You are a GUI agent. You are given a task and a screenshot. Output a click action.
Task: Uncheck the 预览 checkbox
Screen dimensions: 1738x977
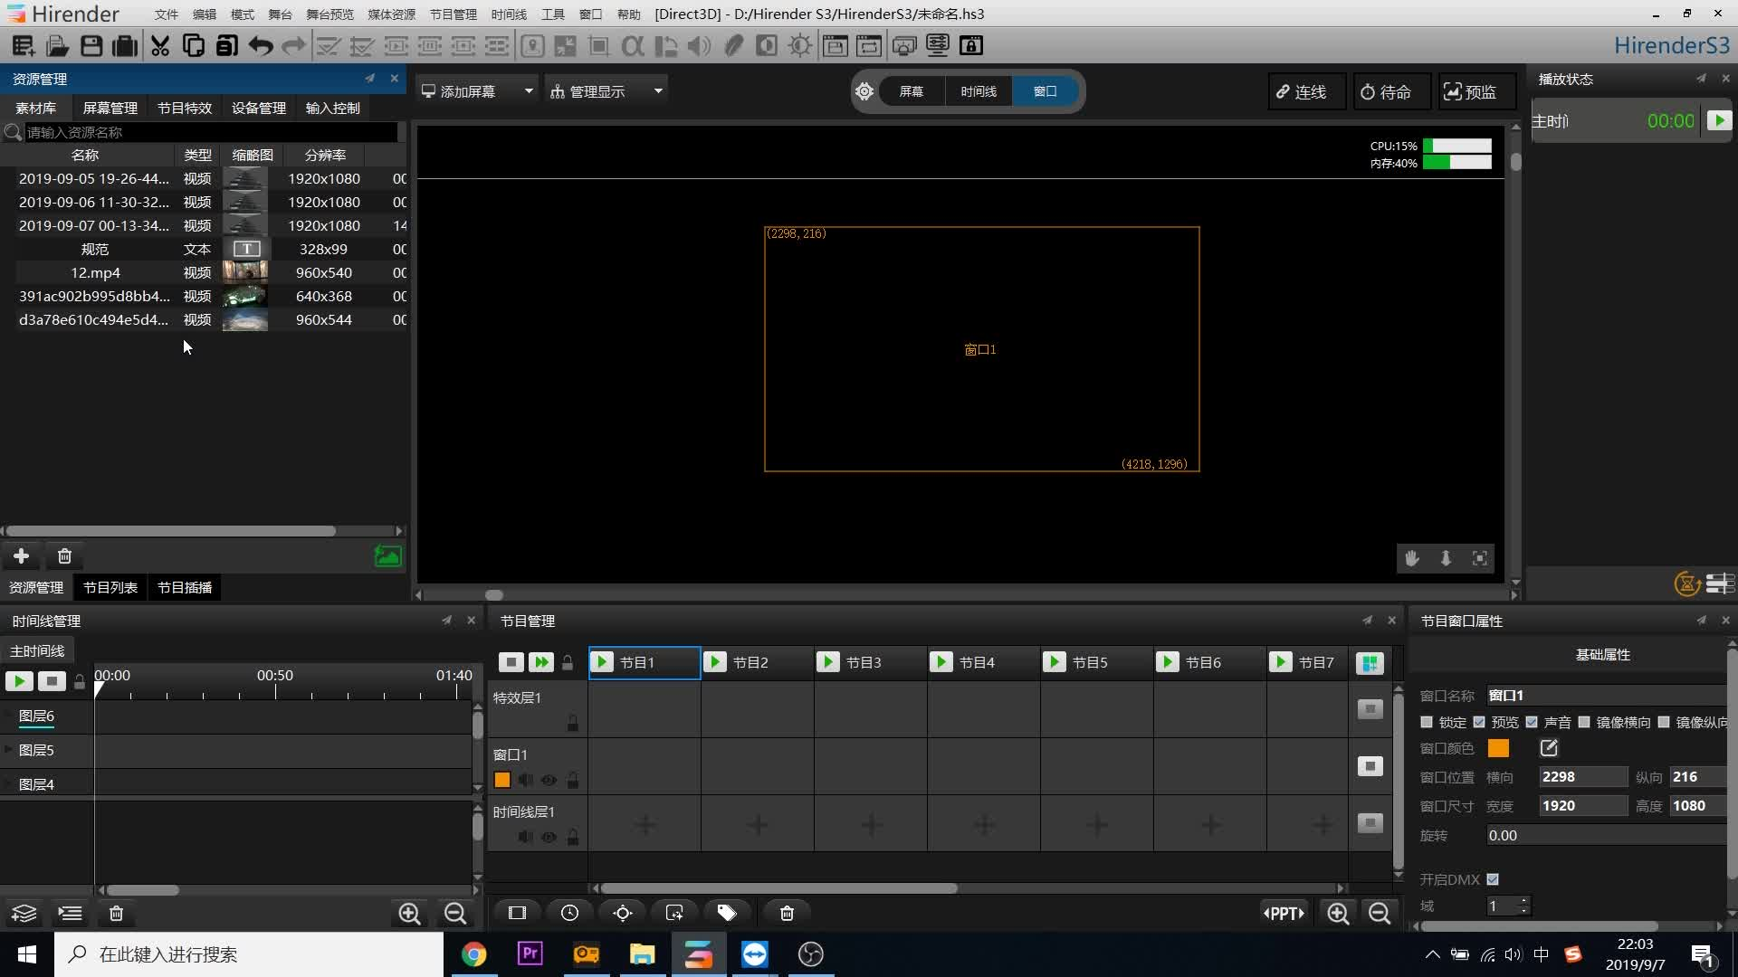pos(1479,722)
